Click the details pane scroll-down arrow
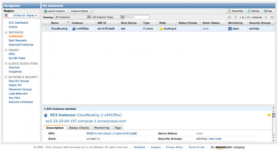The image size is (278, 151). (274, 141)
